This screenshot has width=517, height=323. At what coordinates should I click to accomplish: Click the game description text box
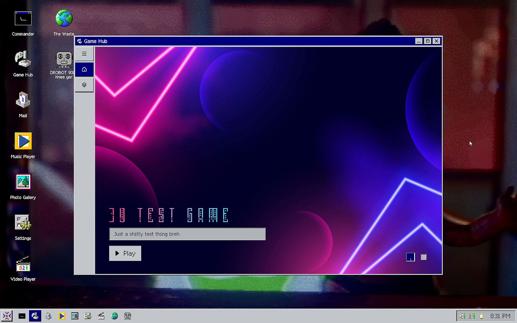point(187,234)
